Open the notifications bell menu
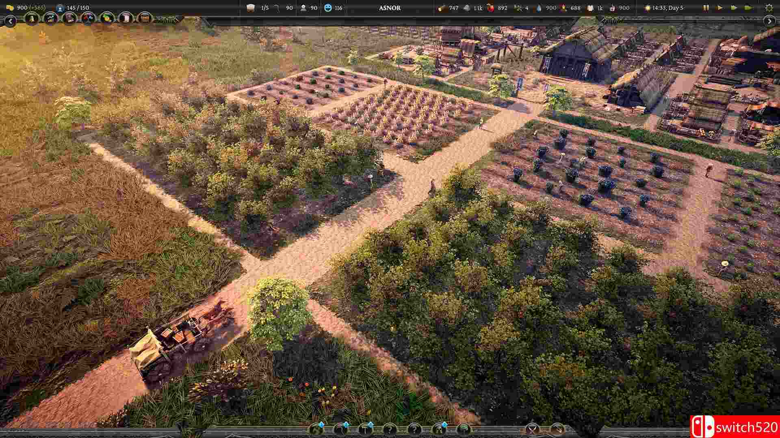The height and width of the screenshot is (438, 780). pos(32,18)
